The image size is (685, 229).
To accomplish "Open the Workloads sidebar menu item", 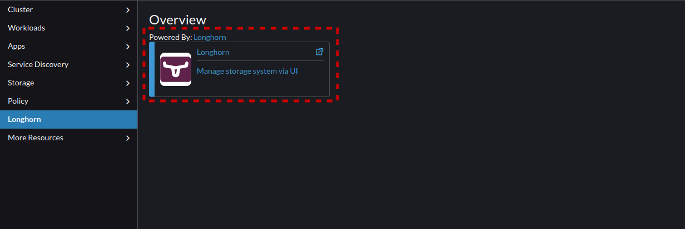I will 68,28.
